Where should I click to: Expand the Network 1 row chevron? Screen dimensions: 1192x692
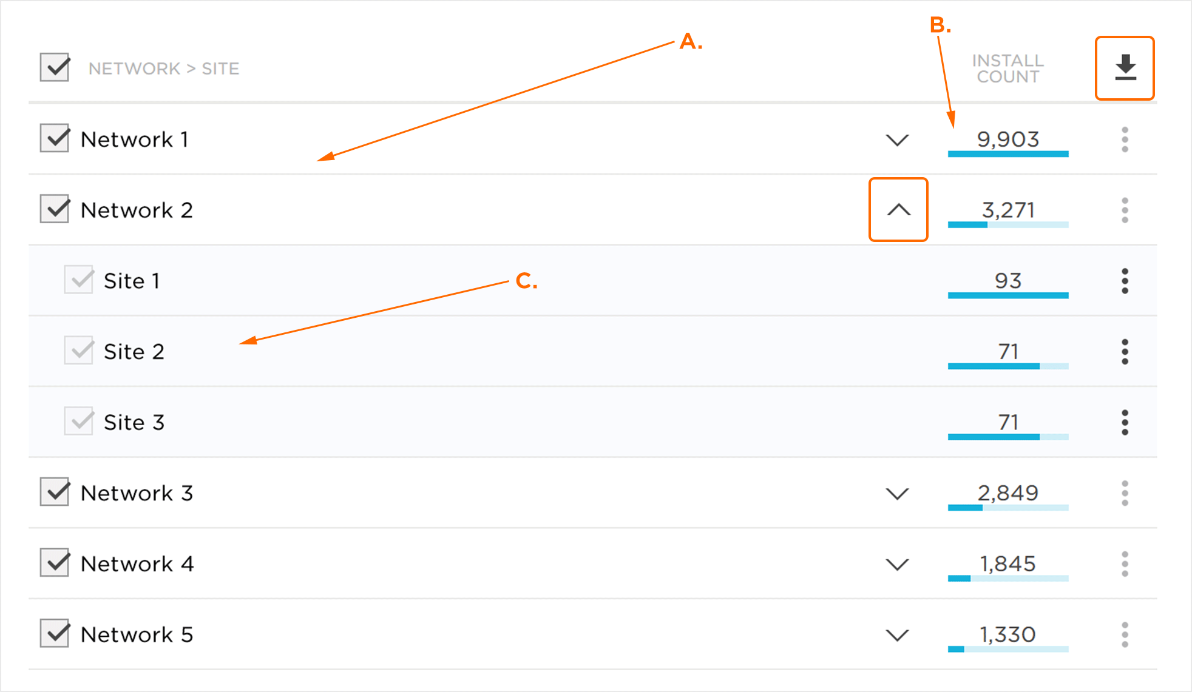pyautogui.click(x=897, y=140)
